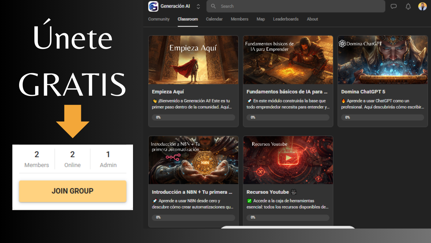Open the Calendar tab
This screenshot has height=243, width=431.
(x=214, y=19)
